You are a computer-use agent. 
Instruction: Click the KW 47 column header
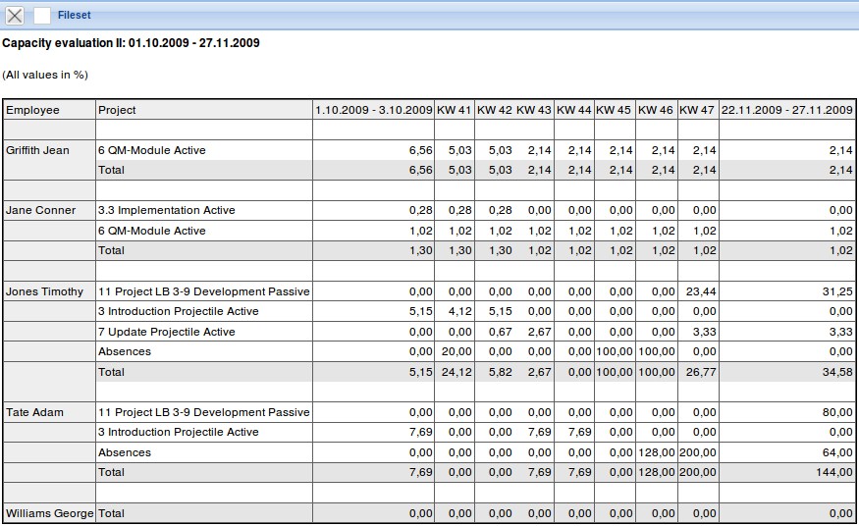pos(697,110)
